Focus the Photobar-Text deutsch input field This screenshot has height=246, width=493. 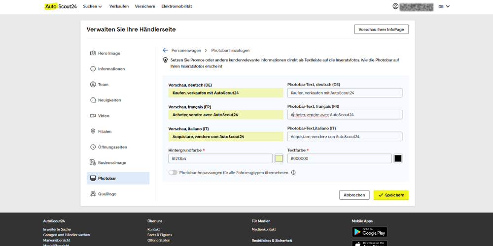345,93
